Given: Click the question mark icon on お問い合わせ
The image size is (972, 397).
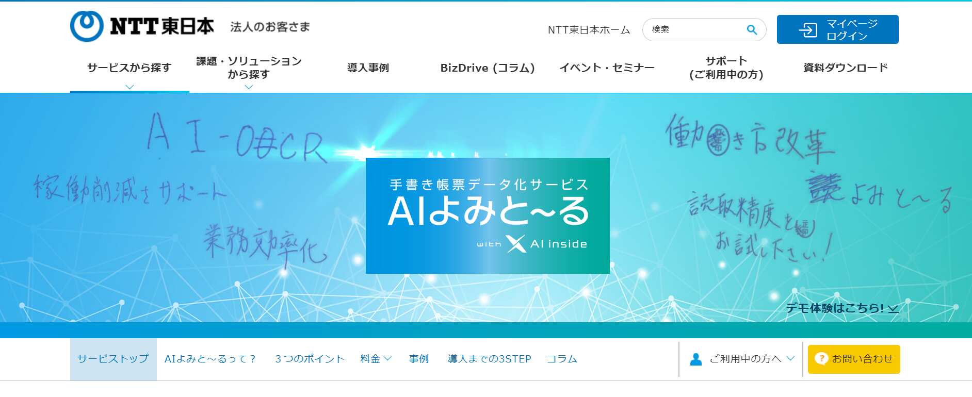Looking at the screenshot, I should 821,359.
